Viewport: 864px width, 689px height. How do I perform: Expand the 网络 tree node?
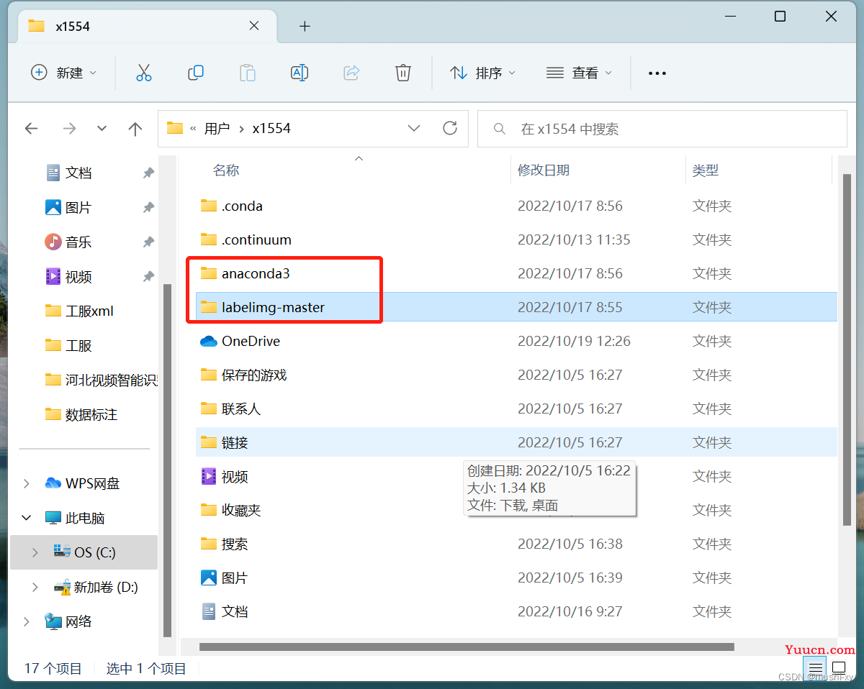[27, 621]
